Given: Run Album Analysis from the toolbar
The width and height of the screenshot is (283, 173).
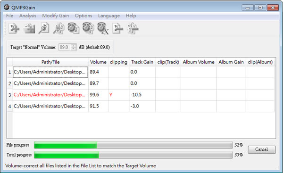Looking at the screenshot, I should coord(59,28).
